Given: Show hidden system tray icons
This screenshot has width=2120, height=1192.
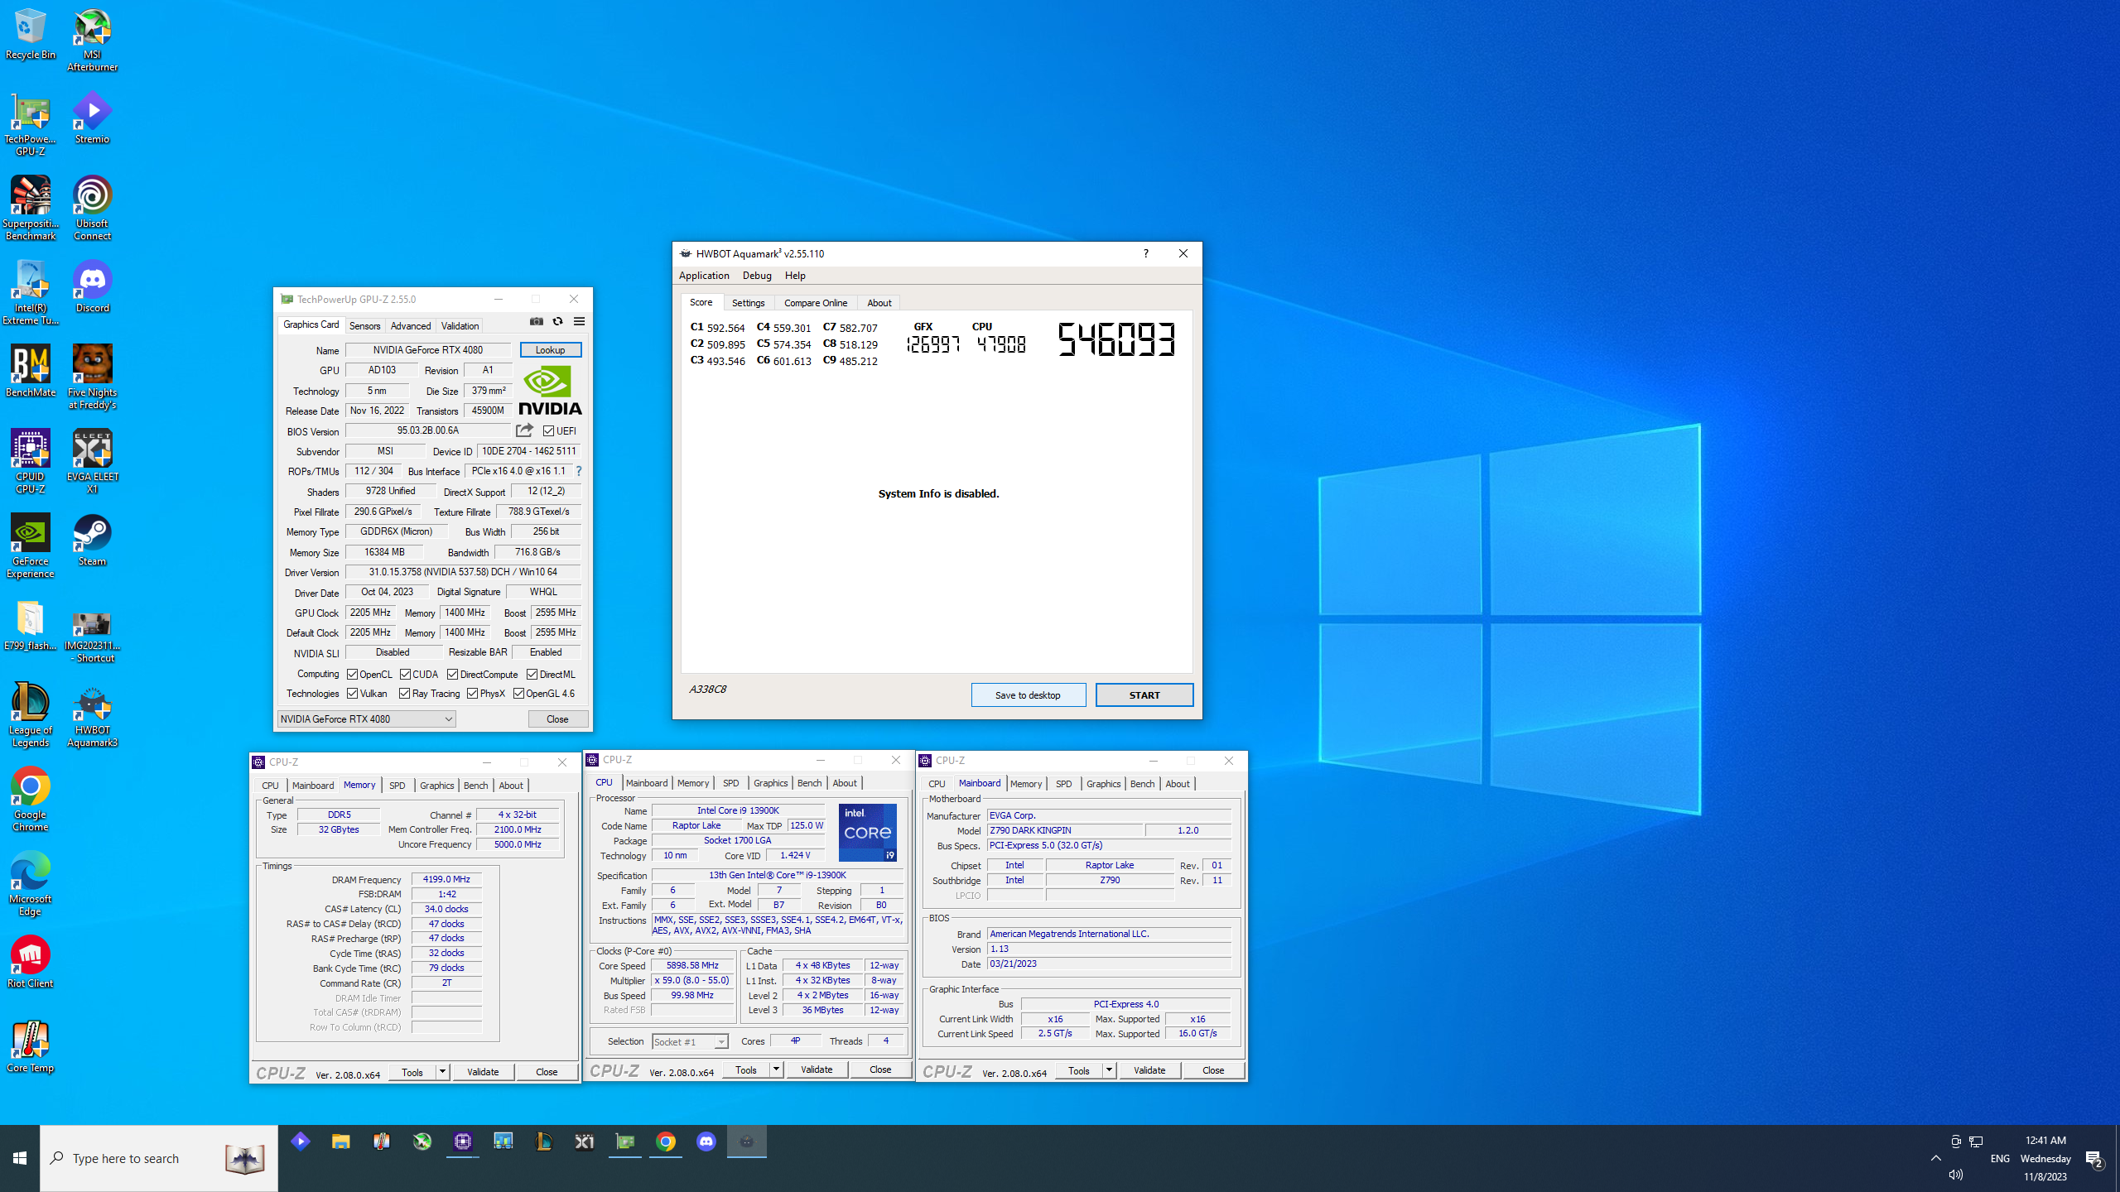Looking at the screenshot, I should pyautogui.click(x=1935, y=1158).
